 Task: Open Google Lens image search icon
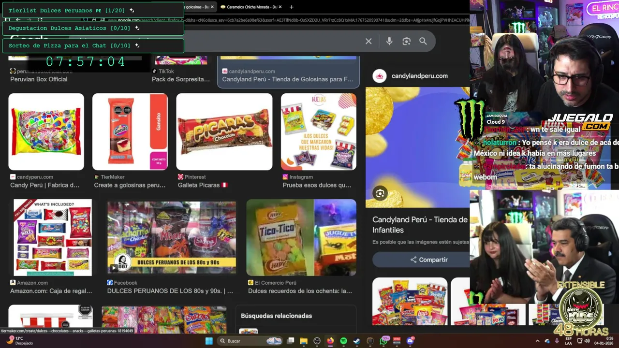(406, 41)
